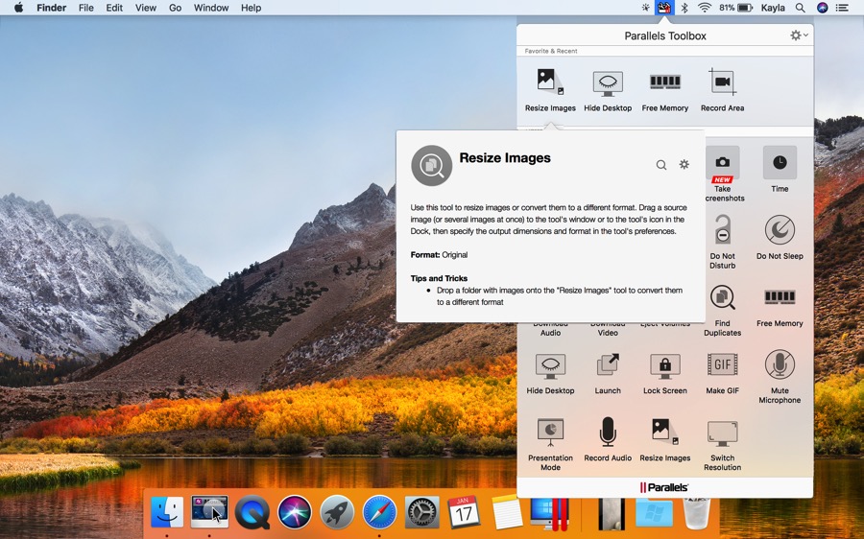Open the Parallels Toolbox gear dropdown
The height and width of the screenshot is (539, 864).
pyautogui.click(x=799, y=35)
